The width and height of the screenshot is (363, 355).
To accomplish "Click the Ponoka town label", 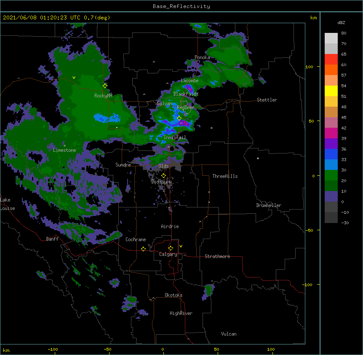I will click(202, 57).
